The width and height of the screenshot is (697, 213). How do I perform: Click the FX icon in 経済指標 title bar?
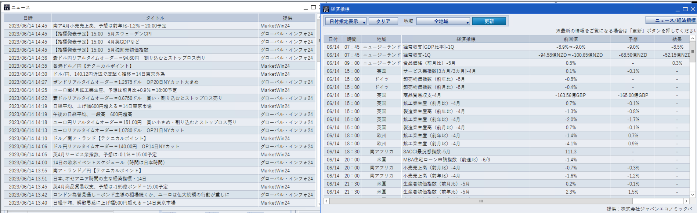tap(326, 10)
